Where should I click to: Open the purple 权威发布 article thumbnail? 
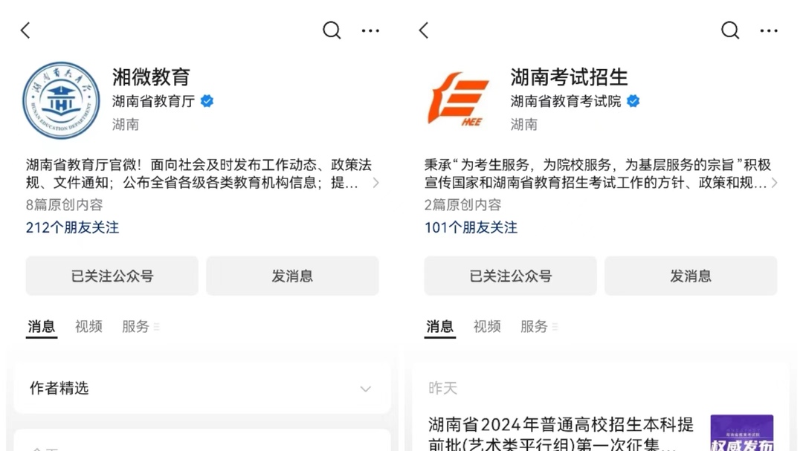click(741, 433)
